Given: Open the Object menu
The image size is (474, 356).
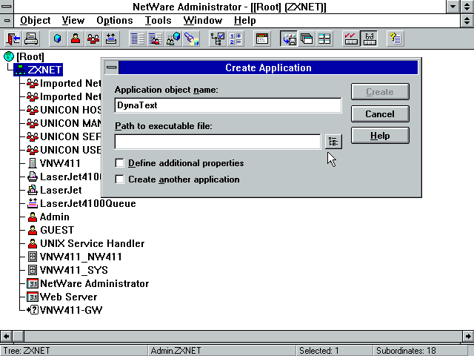Looking at the screenshot, I should (x=35, y=21).
